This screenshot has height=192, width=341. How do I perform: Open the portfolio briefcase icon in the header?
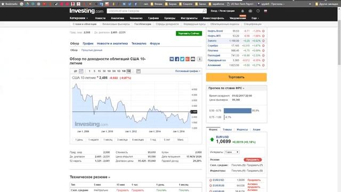pyautogui.click(x=250, y=11)
